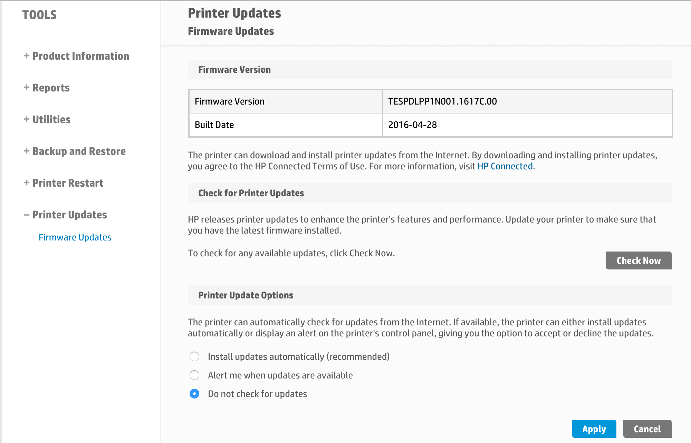Expand the Reports section

click(51, 88)
